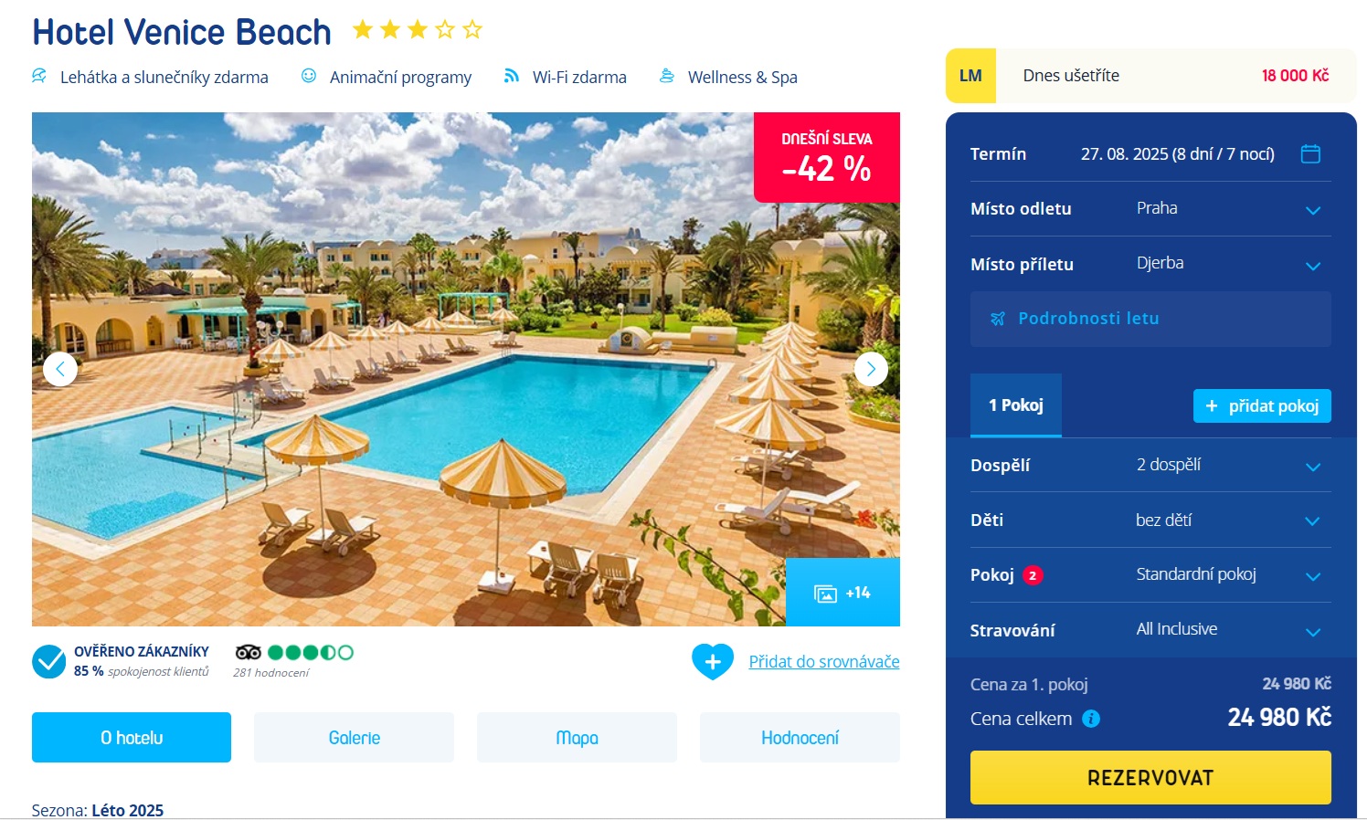Open the Přidat do srovnávače link
1367x820 pixels.
pos(824,661)
